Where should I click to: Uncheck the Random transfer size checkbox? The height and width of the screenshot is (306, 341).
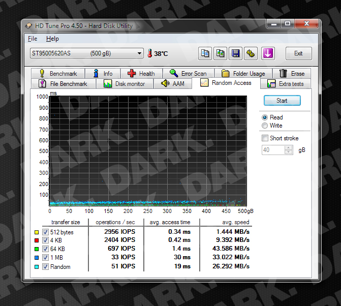[45, 267]
